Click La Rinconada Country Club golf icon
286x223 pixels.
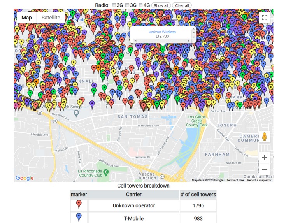[x=106, y=172]
